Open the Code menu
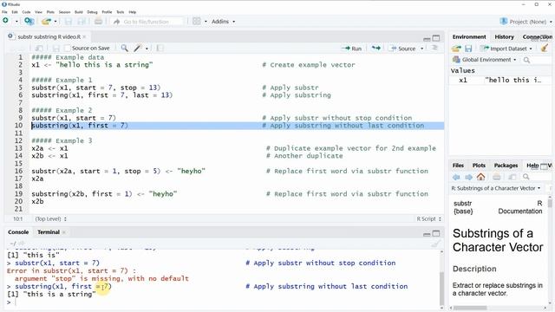Image resolution: width=555 pixels, height=312 pixels. [x=27, y=11]
